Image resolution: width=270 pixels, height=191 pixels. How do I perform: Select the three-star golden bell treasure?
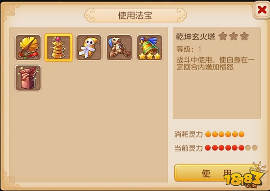[x=150, y=48]
